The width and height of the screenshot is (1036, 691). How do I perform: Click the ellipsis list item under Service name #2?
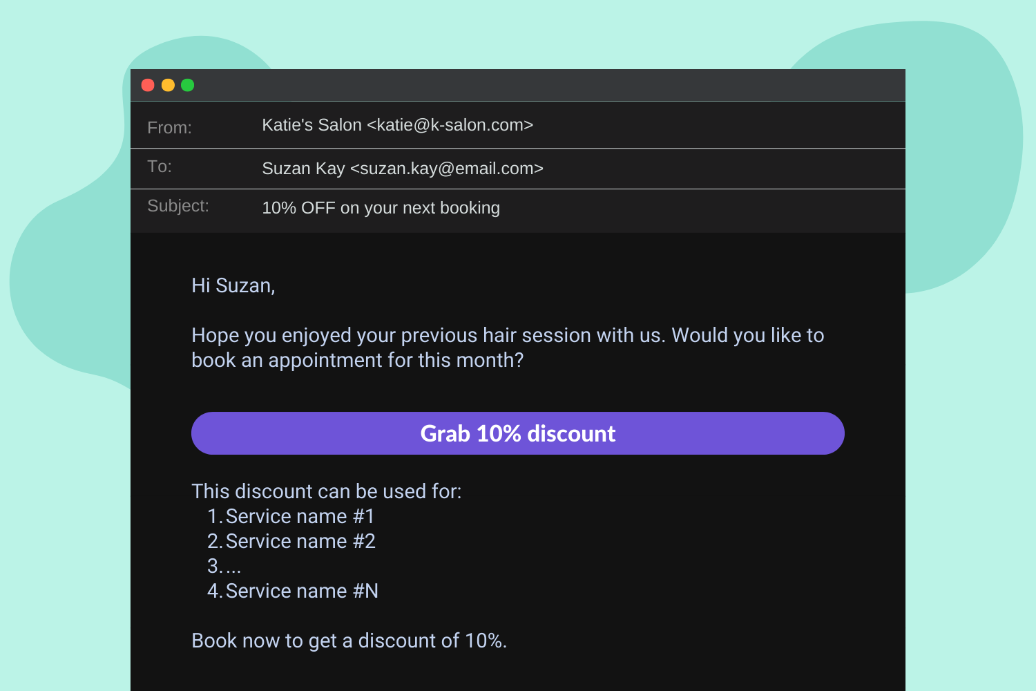click(x=224, y=566)
